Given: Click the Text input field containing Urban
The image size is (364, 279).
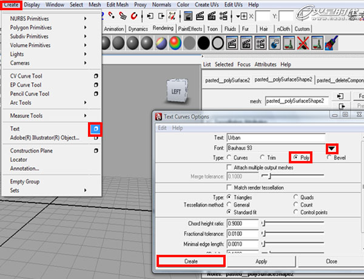Looking at the screenshot, I should tap(276, 138).
